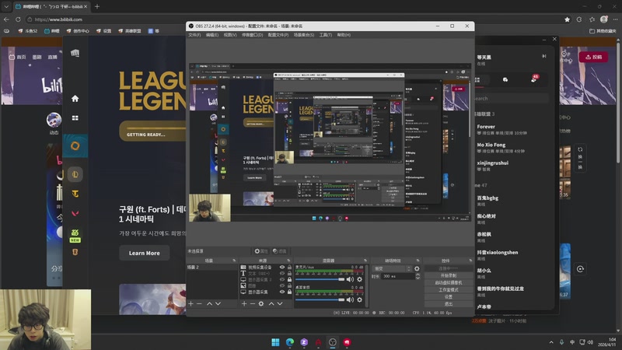
Task: Open browser tab list dropdown arrow
Action: coord(6,6)
